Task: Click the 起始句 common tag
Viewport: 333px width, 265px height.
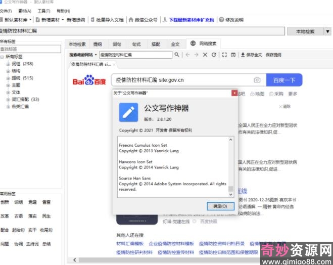Action: (18, 230)
